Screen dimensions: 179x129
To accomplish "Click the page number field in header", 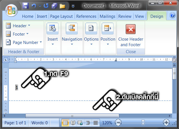I will point(17,88).
